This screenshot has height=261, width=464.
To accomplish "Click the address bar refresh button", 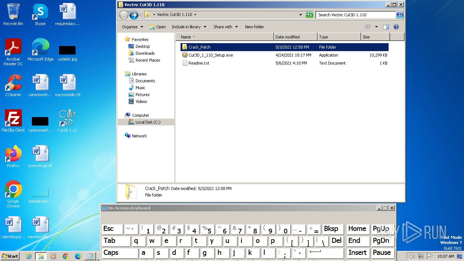I will (310, 15).
